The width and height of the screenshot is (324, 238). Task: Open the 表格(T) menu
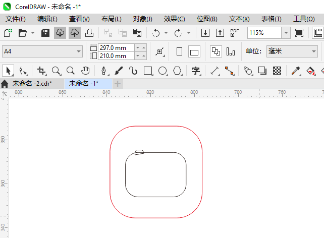272,19
